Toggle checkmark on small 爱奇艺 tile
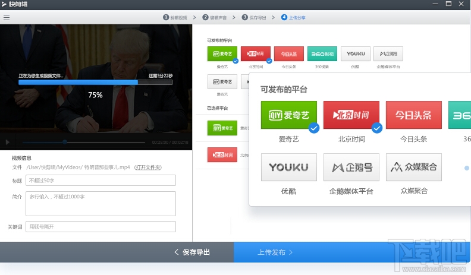 coord(236,61)
